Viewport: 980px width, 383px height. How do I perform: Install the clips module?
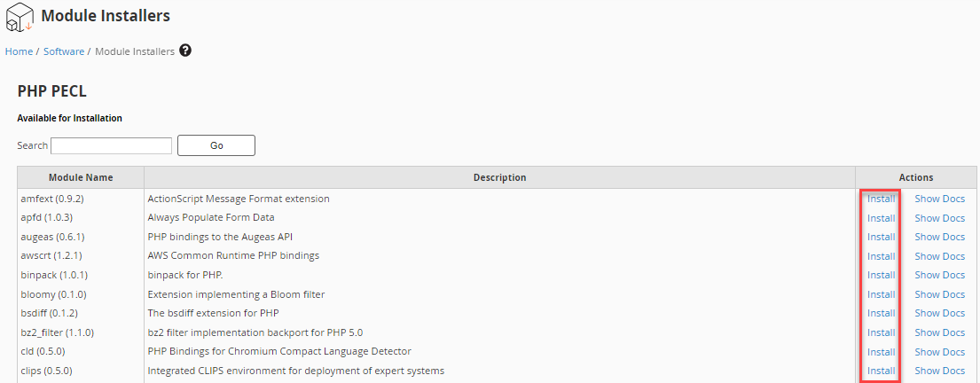pos(881,371)
